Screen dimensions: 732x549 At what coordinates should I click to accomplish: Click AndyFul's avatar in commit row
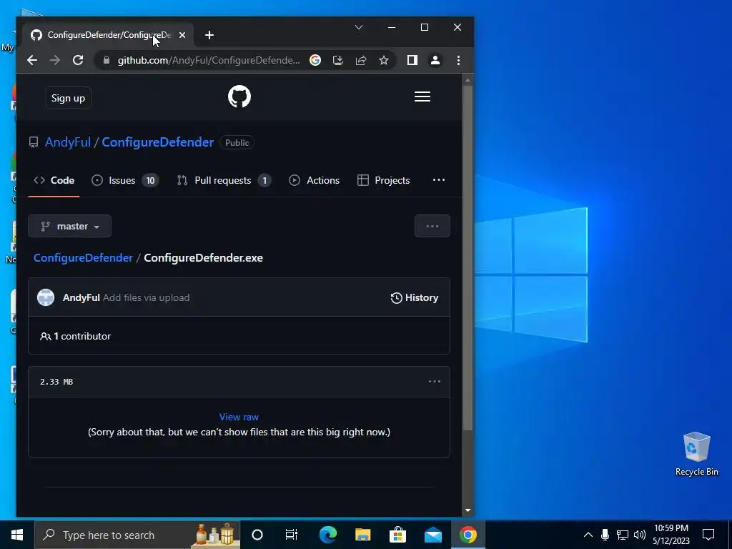(x=46, y=297)
